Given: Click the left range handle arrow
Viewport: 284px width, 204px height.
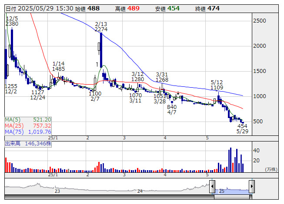Looking at the screenshot, I should [212, 186].
